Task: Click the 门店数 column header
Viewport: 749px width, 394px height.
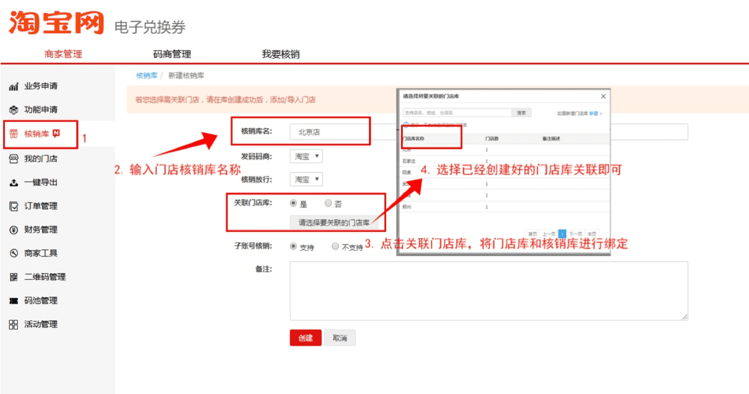Action: click(x=492, y=139)
